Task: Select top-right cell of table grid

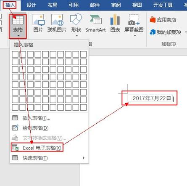Action: pos(83,54)
